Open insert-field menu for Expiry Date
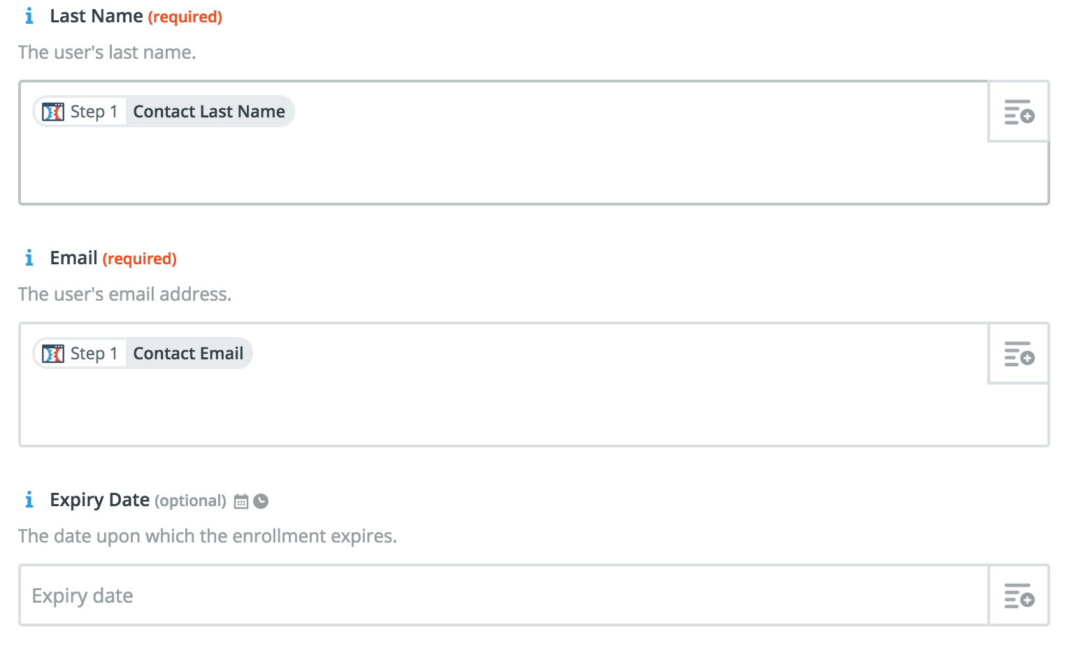This screenshot has height=646, width=1067. 1019,596
